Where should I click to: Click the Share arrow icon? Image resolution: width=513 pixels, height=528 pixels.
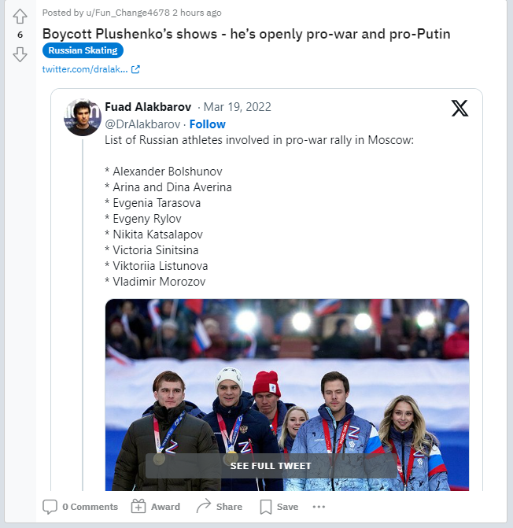203,506
